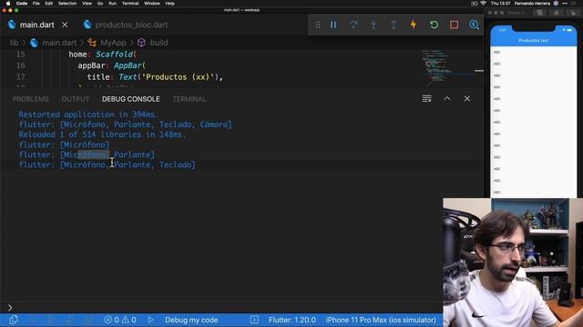Open the Go menu
Image resolution: width=583 pixels, height=327 pixels.
pyautogui.click(x=100, y=4)
